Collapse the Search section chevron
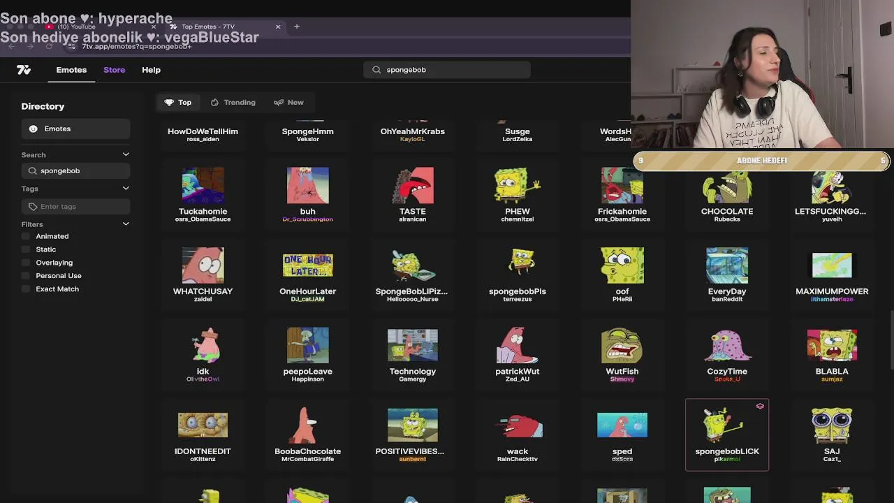894x503 pixels. point(126,154)
